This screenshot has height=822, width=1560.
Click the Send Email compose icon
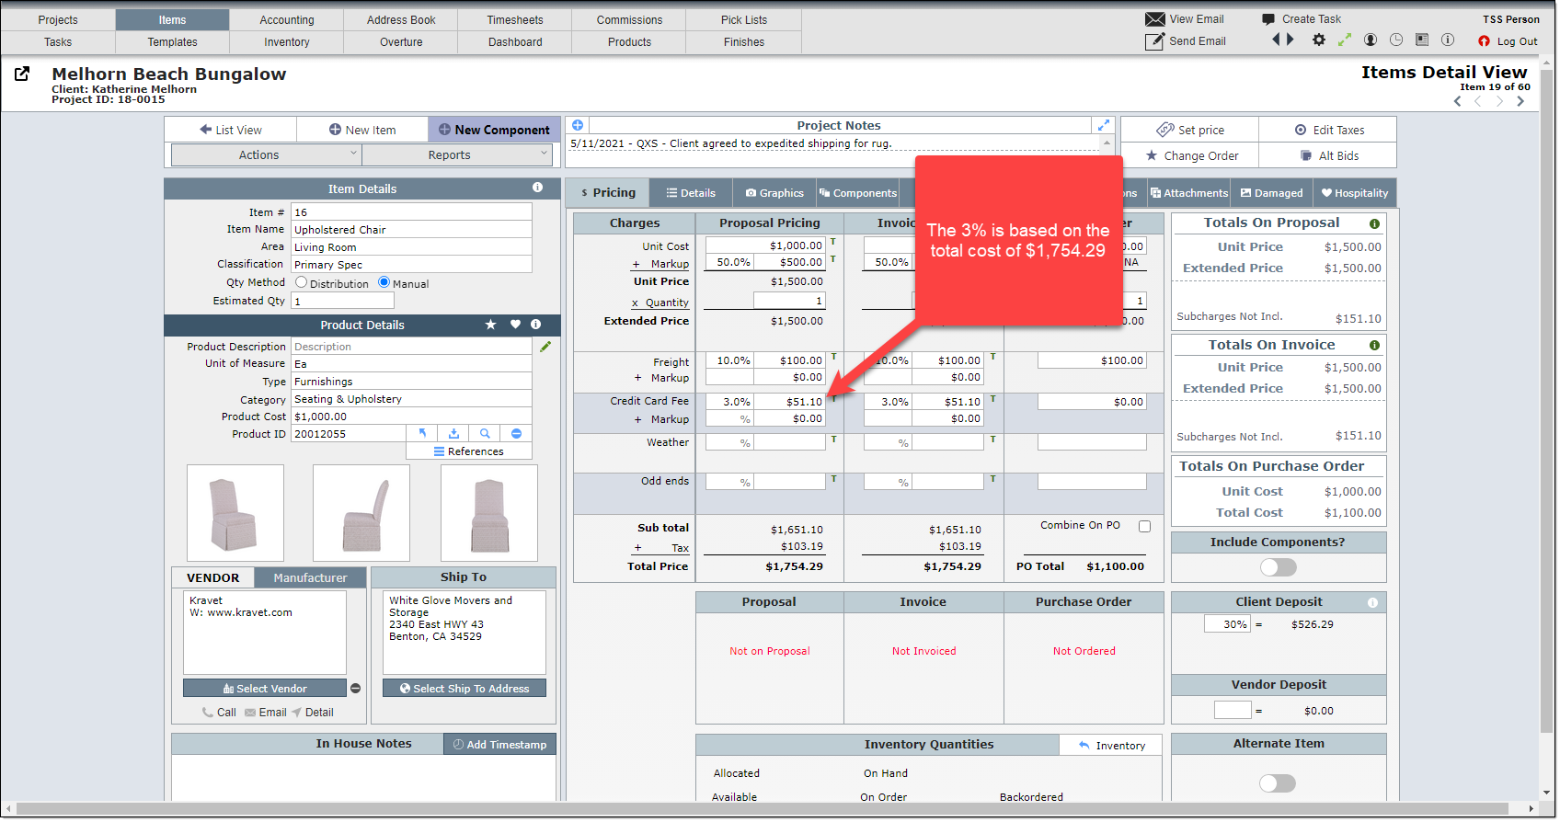1154,41
